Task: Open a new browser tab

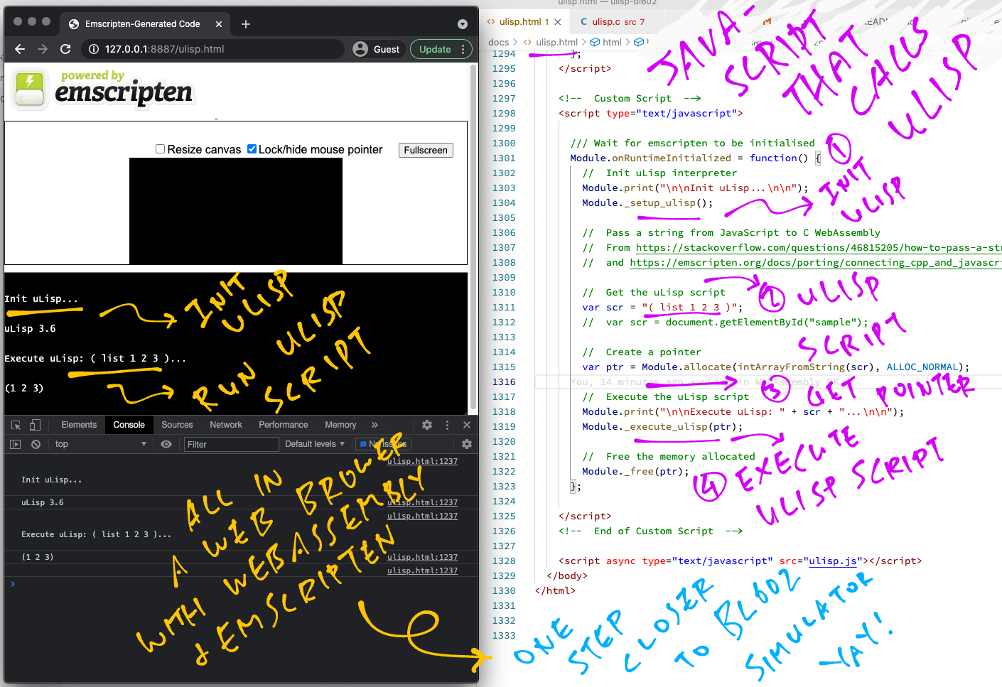Action: coord(246,24)
